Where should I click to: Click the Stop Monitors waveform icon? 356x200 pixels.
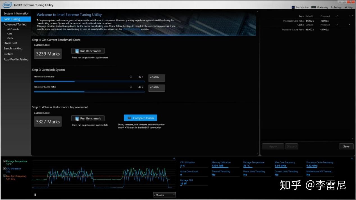[293, 7]
